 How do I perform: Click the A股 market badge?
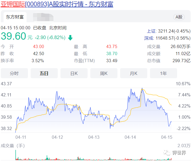pos(179,17)
